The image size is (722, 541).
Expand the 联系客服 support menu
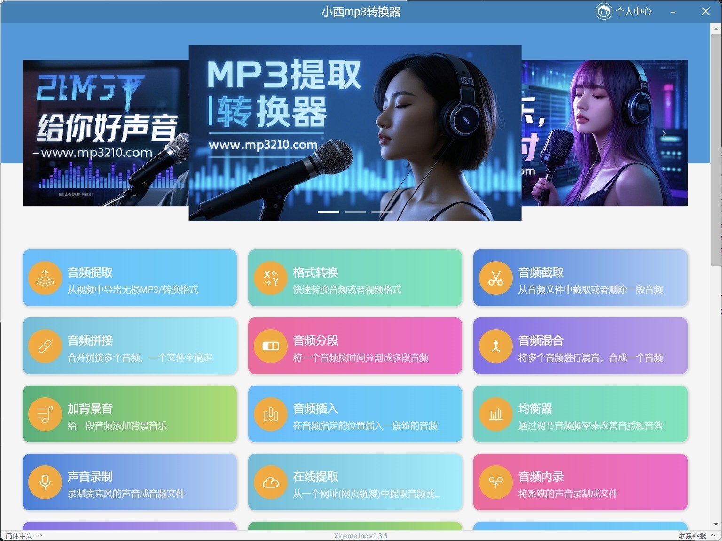[697, 536]
